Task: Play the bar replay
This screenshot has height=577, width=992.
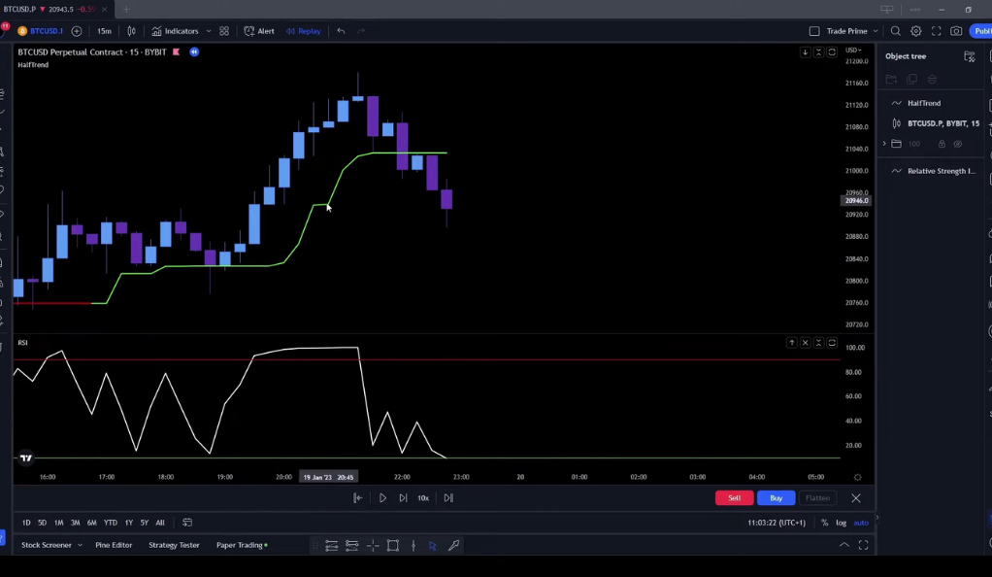Action: click(382, 497)
